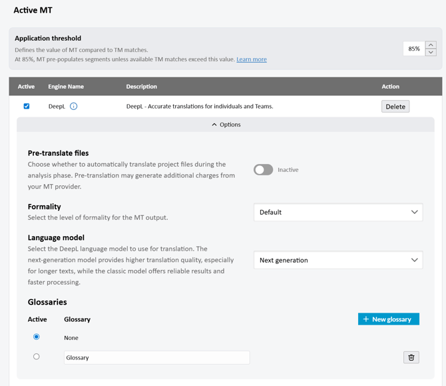The width and height of the screenshot is (446, 386).
Task: Select the None glossary radio button
Action: point(37,337)
